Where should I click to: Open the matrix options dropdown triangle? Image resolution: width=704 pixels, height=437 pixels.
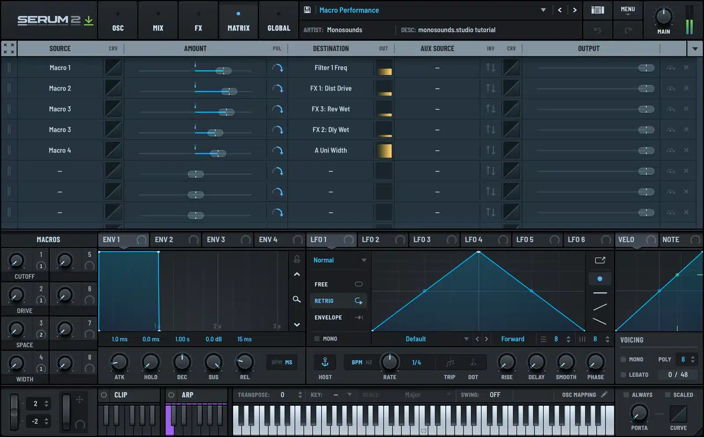click(695, 48)
